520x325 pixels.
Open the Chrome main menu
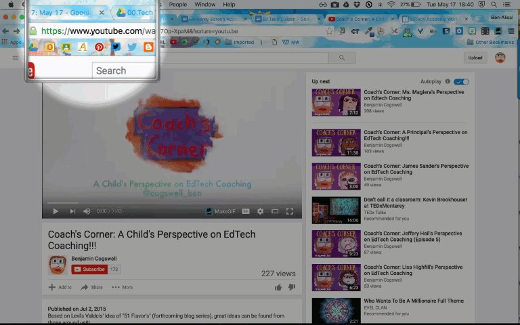pyautogui.click(x=511, y=31)
